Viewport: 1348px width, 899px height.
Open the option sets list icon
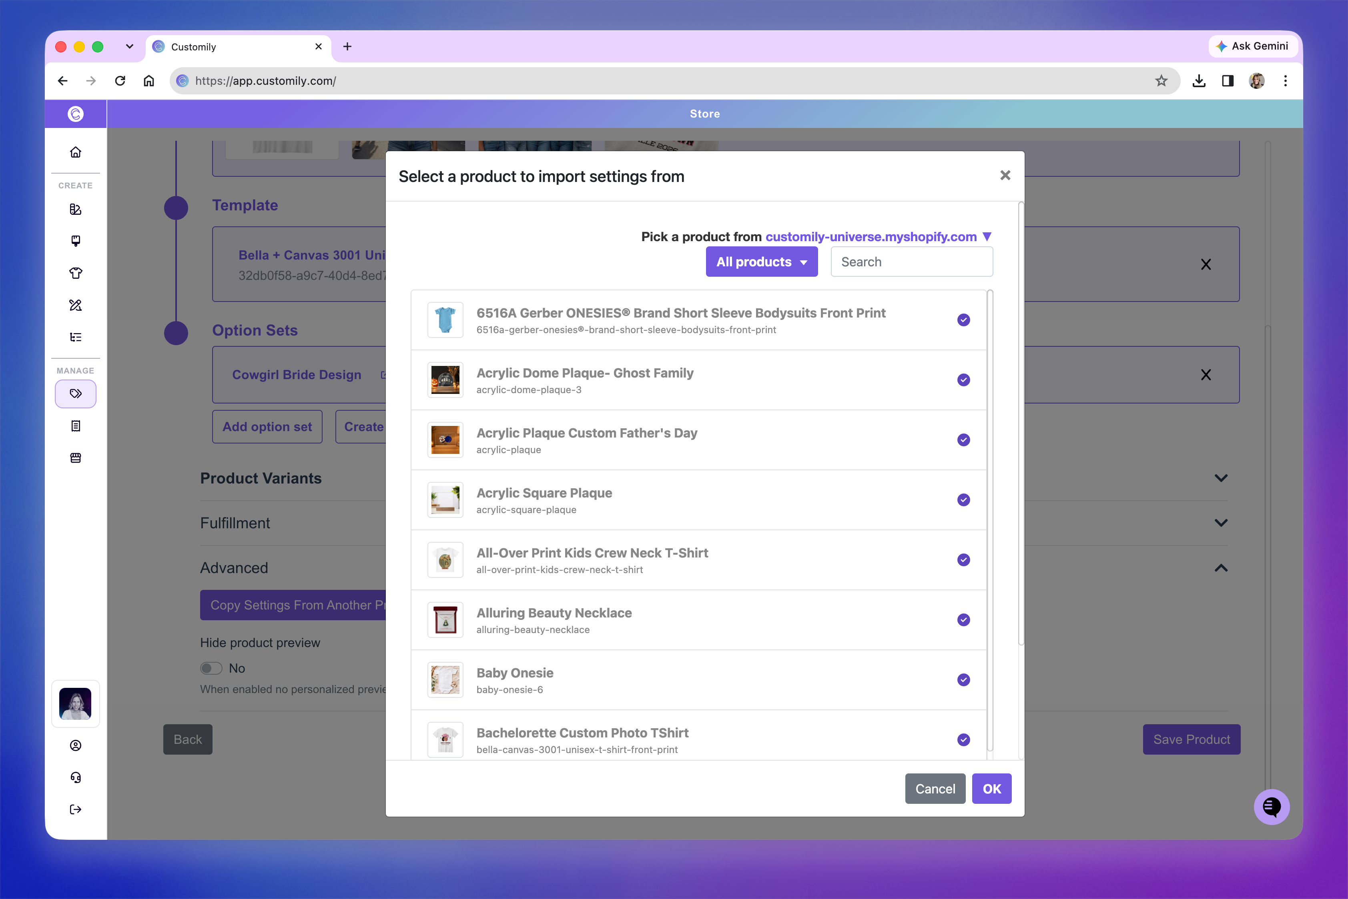tap(75, 337)
